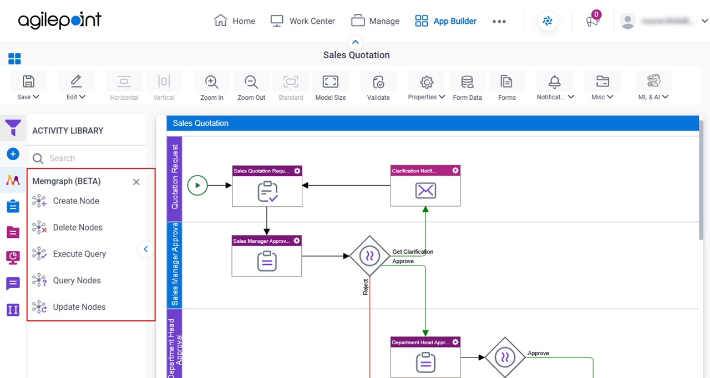710x378 pixels.
Task: Open settings gear on Sales Quotation Request activity
Action: click(297, 171)
